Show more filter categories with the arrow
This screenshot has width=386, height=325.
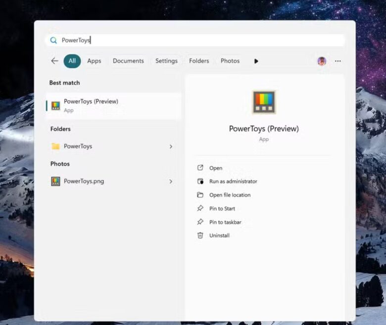point(256,61)
